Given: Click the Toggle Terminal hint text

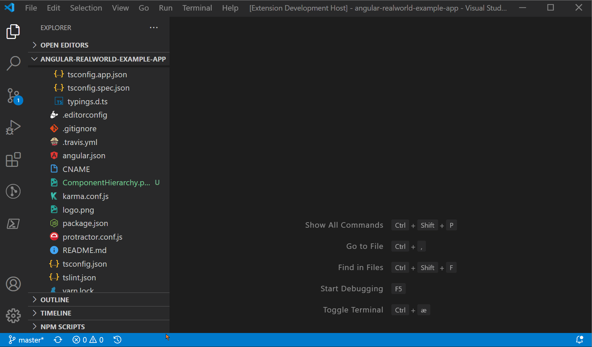Looking at the screenshot, I should pyautogui.click(x=353, y=310).
